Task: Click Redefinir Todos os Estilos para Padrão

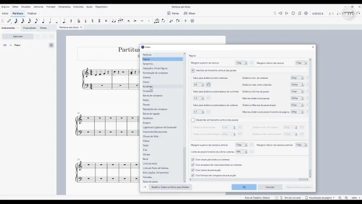Action: tap(170, 187)
